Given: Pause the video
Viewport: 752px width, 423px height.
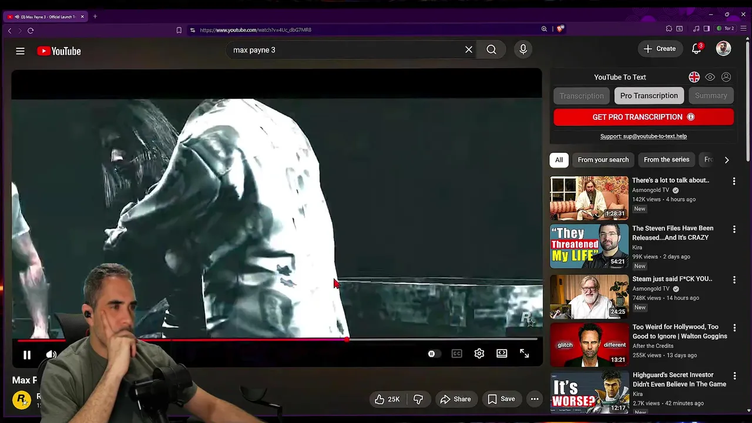Looking at the screenshot, I should tap(27, 355).
